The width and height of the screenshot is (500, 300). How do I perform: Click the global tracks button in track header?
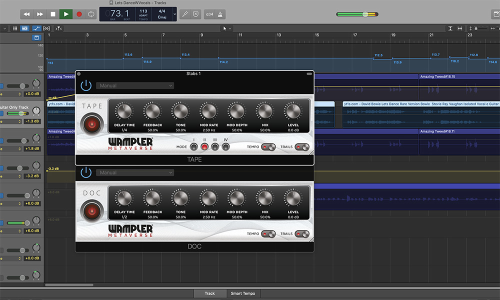[36, 37]
